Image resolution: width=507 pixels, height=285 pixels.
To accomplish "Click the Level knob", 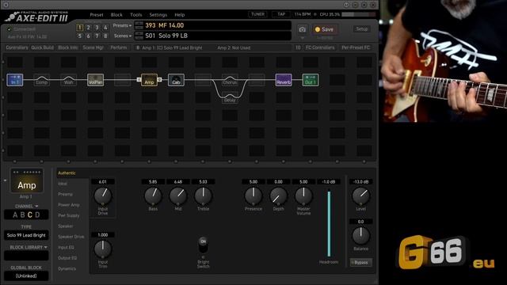I will tap(361, 196).
